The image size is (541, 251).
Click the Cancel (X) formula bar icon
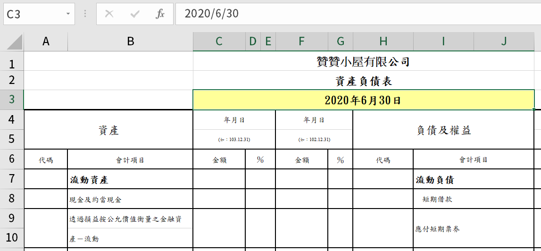[109, 14]
